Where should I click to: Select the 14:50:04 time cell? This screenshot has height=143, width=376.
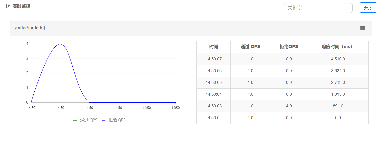[x=214, y=94]
